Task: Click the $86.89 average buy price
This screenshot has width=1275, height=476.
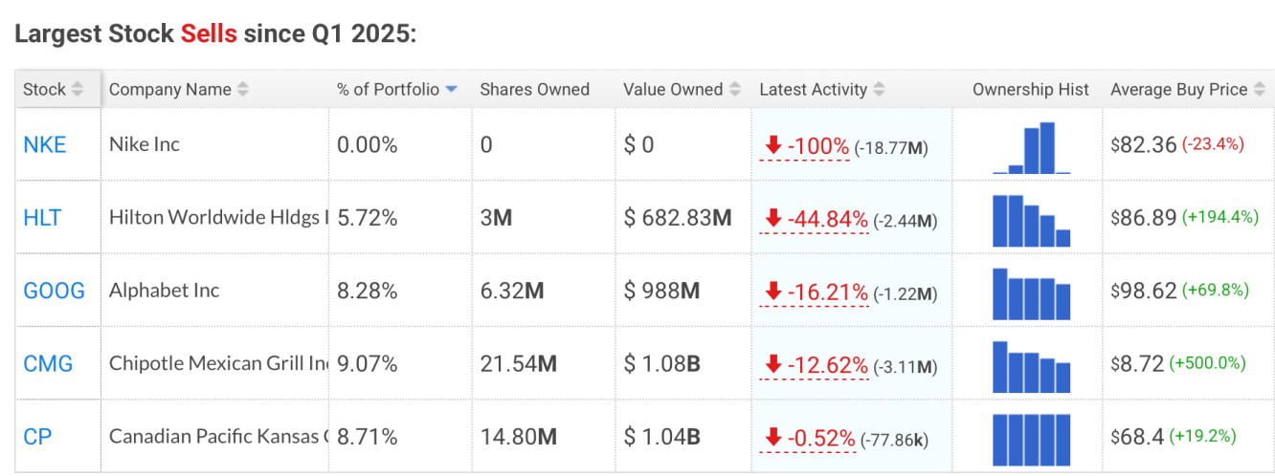Action: (1144, 218)
